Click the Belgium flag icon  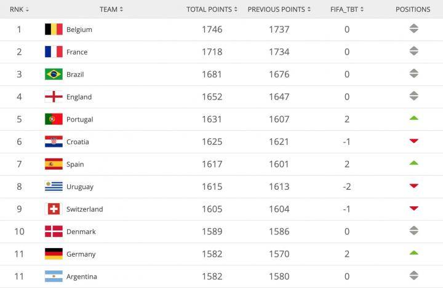pos(54,29)
